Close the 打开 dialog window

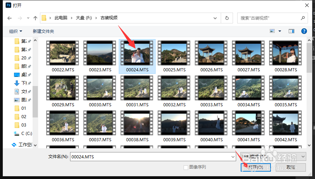(x=307, y=5)
